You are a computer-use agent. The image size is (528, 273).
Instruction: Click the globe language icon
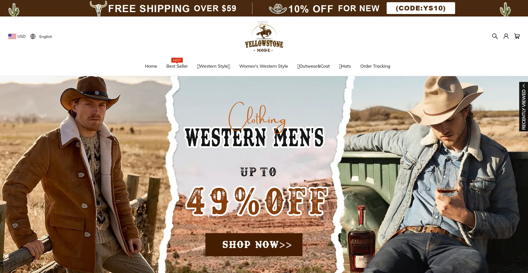point(33,36)
